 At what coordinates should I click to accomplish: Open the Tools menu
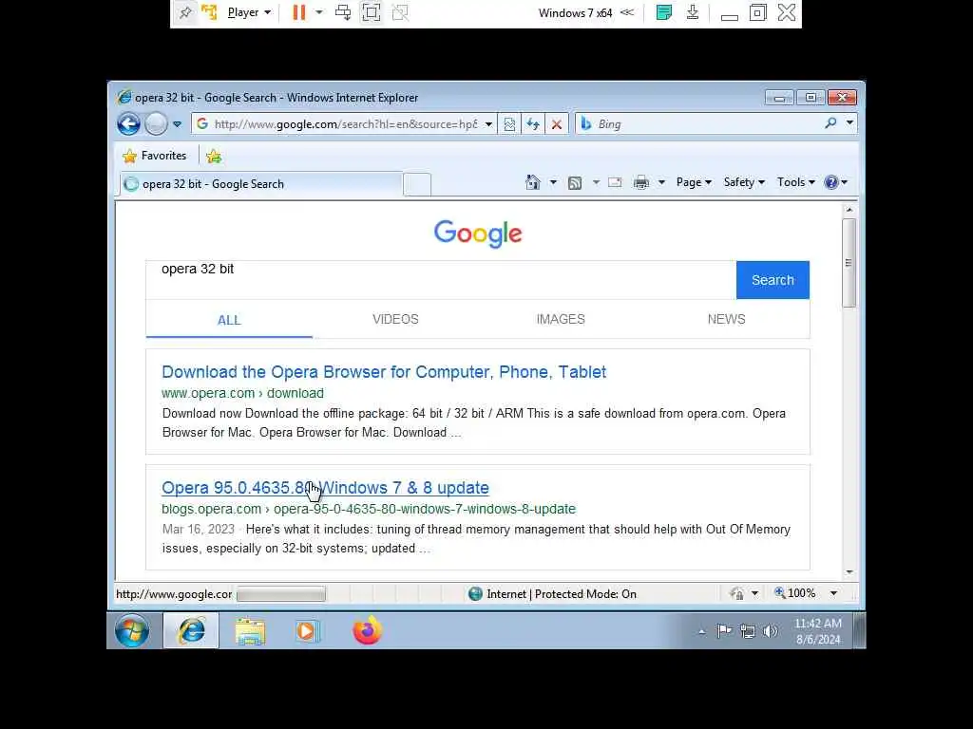coord(795,182)
